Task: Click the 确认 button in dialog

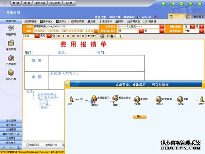Action: pos(139,117)
